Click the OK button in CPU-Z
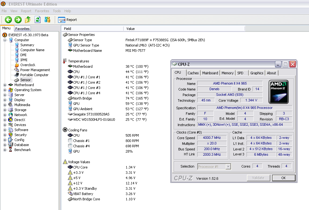Screen dimensions: 309x210 (x=284, y=178)
